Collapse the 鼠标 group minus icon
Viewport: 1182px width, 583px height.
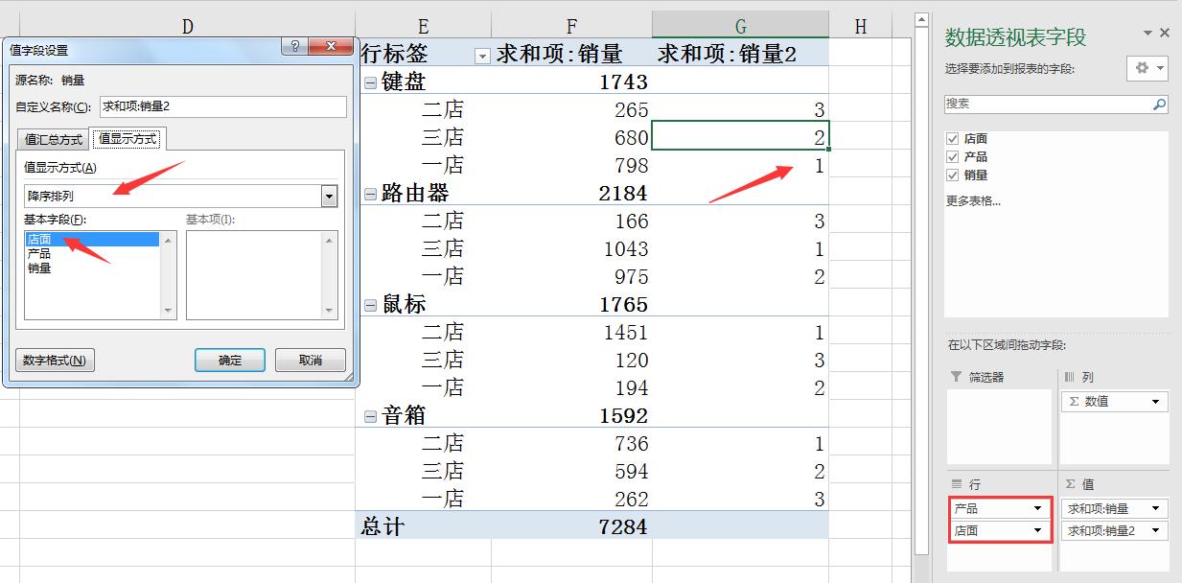370,305
